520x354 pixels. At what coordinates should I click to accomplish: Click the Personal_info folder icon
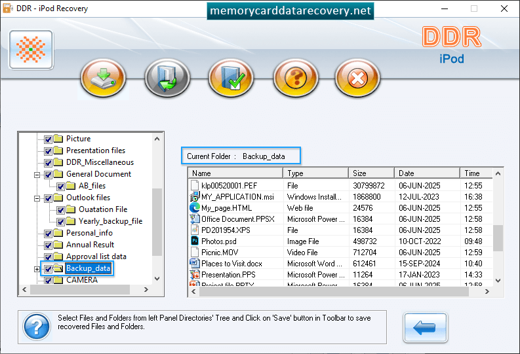pos(58,233)
